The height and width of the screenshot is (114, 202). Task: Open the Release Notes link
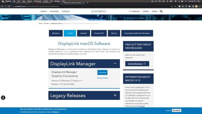pos(102,78)
